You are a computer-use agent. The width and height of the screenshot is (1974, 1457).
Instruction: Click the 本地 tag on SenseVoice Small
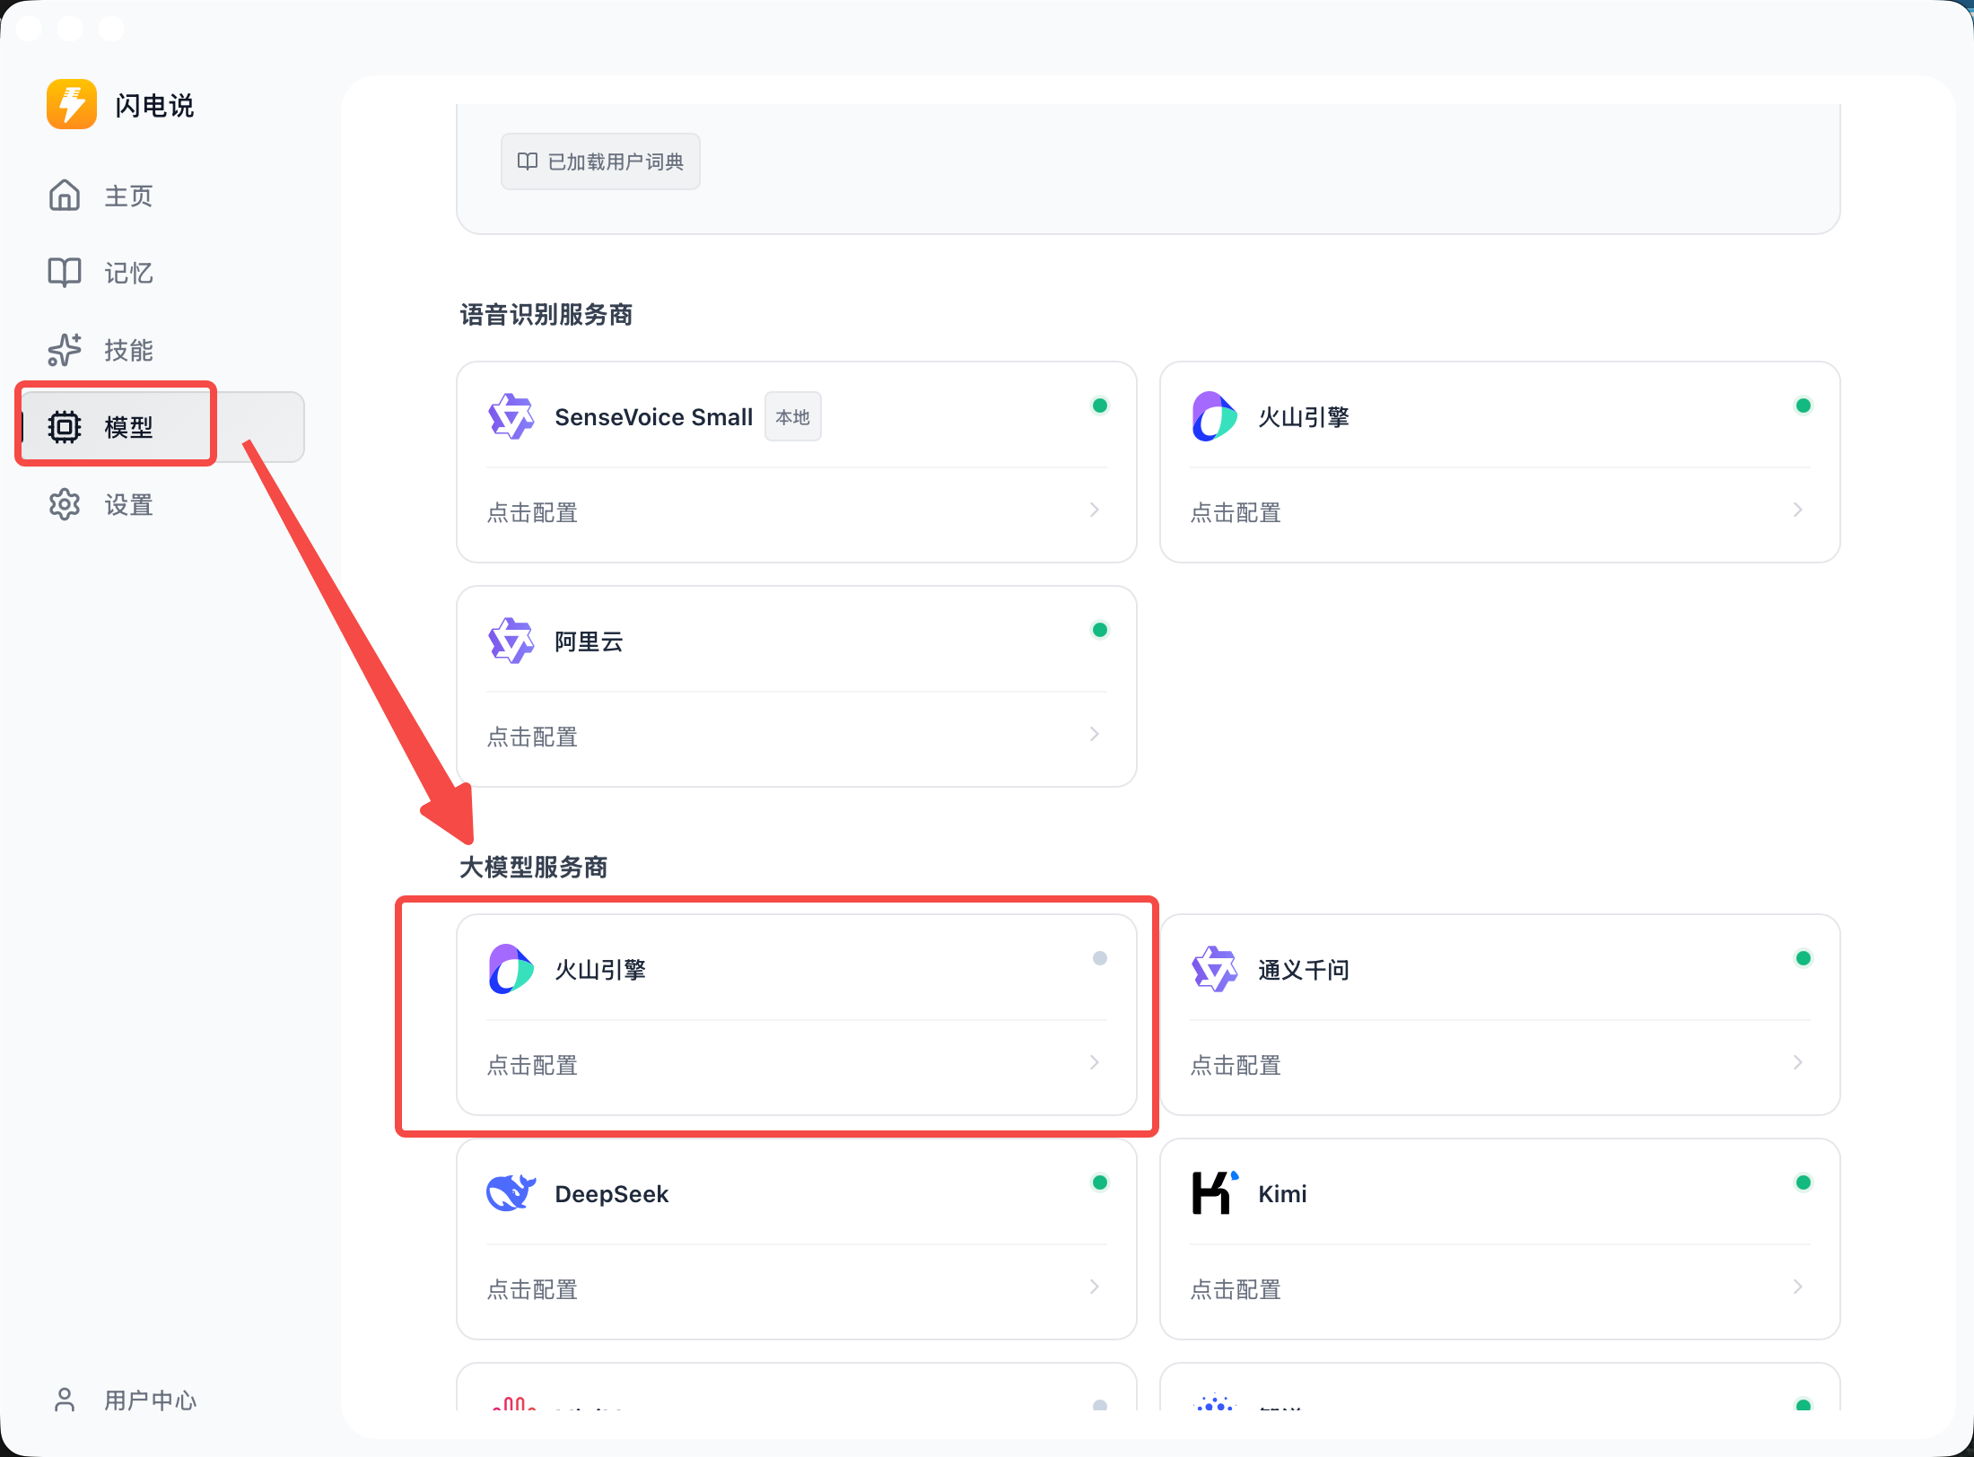(792, 417)
